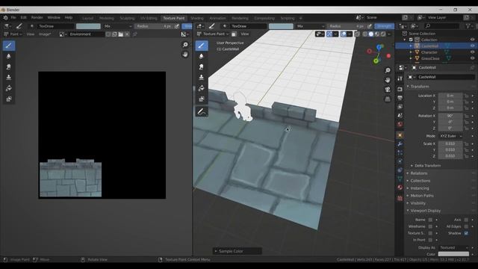Open blend mode Mix dropdown in image editor
Viewport: 478px width, 269px height.
pos(118,26)
